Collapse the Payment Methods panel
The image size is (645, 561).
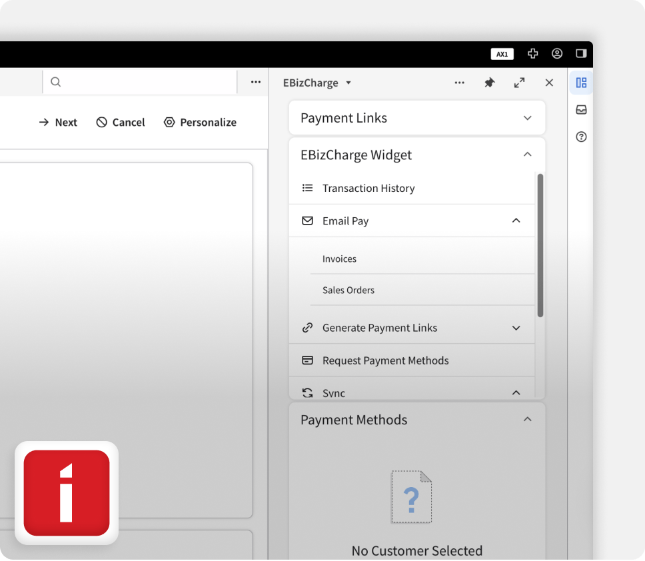[x=528, y=419]
